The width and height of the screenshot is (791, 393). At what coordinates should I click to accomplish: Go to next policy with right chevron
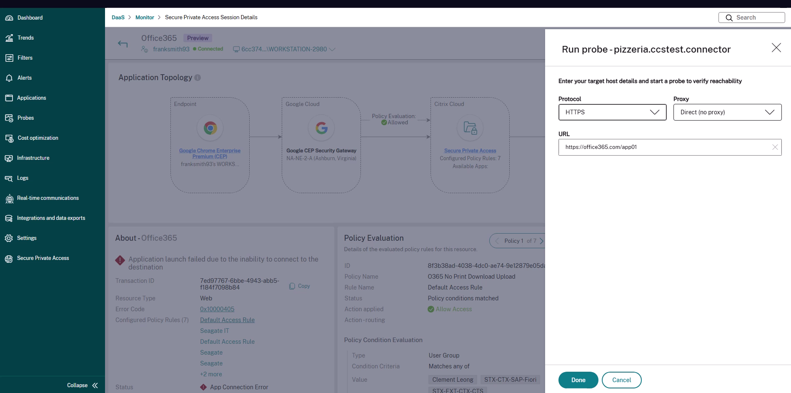point(541,241)
